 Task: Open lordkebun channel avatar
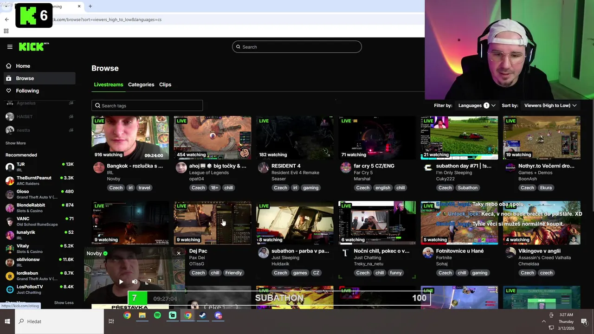pos(10,276)
